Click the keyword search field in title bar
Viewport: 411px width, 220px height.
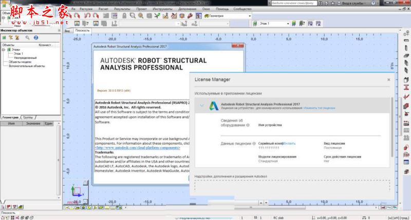[x=293, y=3]
